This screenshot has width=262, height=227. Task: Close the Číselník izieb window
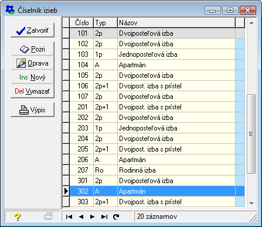click(x=248, y=10)
